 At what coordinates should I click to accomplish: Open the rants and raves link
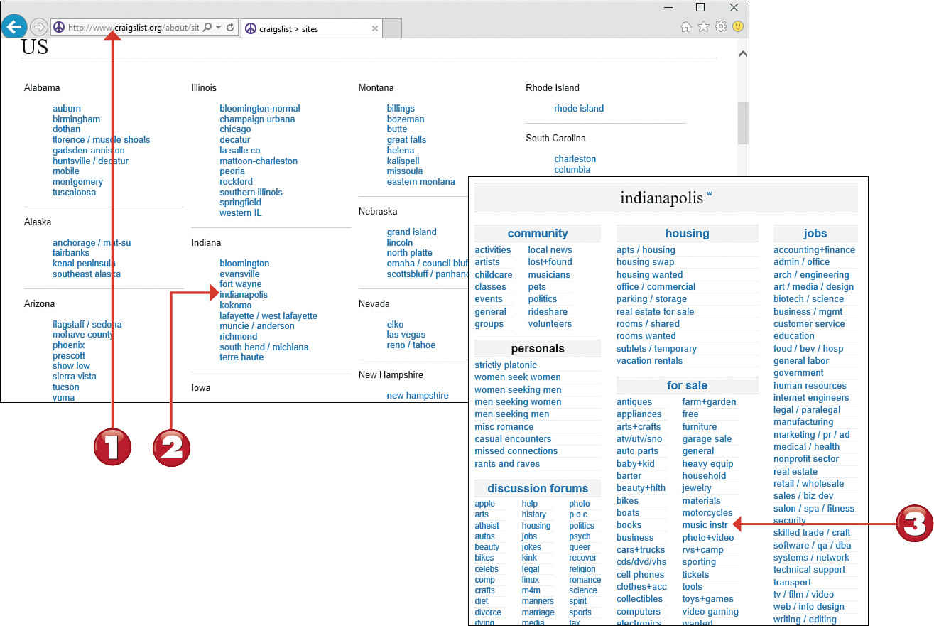(507, 464)
